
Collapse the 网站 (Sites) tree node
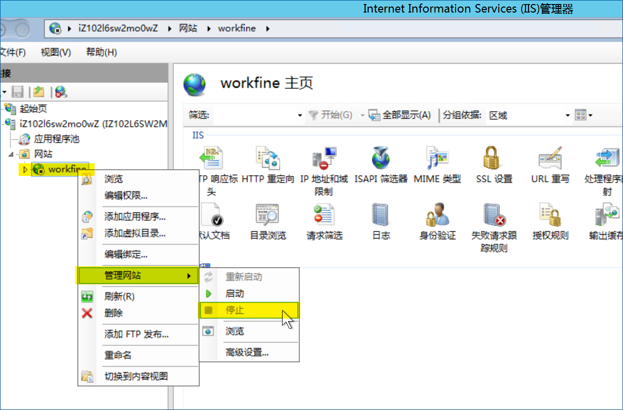(11, 154)
